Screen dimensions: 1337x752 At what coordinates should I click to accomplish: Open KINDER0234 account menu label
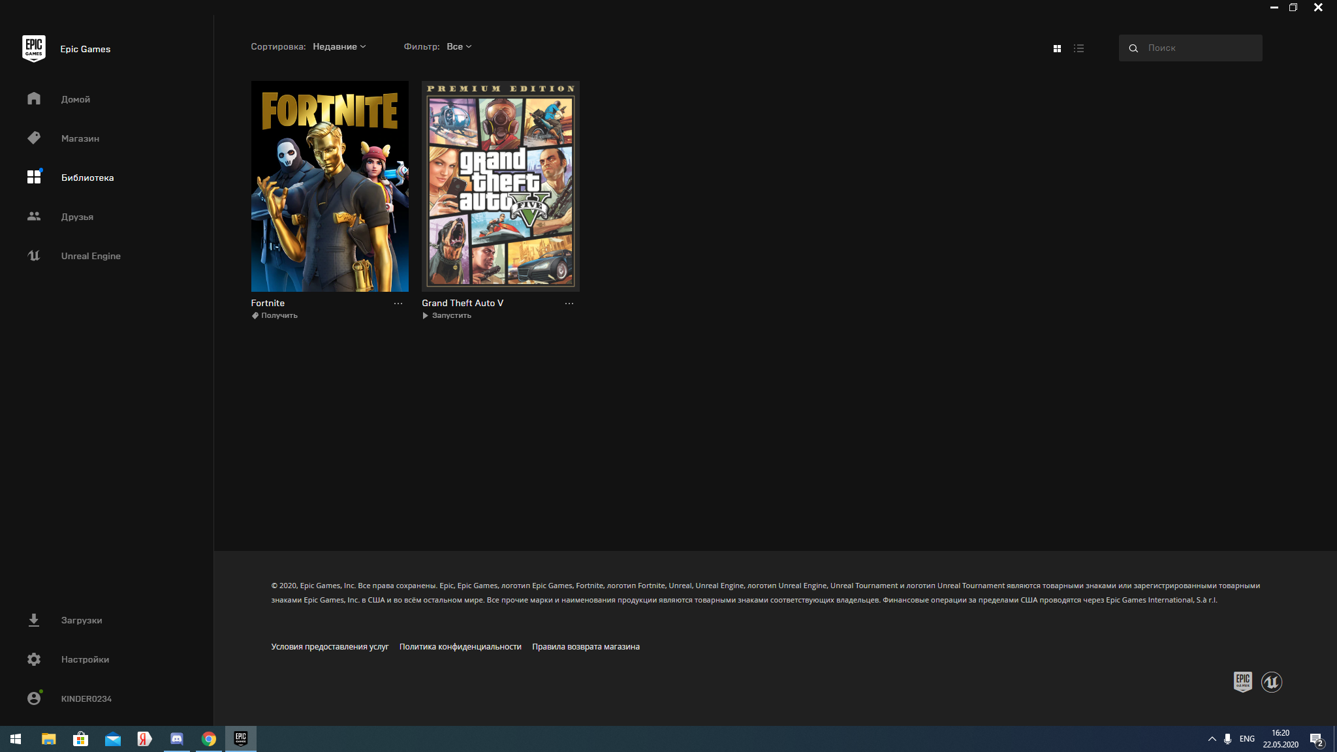coord(86,698)
